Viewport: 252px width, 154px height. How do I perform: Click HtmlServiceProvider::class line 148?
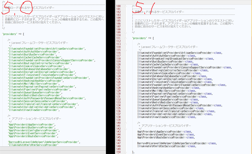point(167,146)
